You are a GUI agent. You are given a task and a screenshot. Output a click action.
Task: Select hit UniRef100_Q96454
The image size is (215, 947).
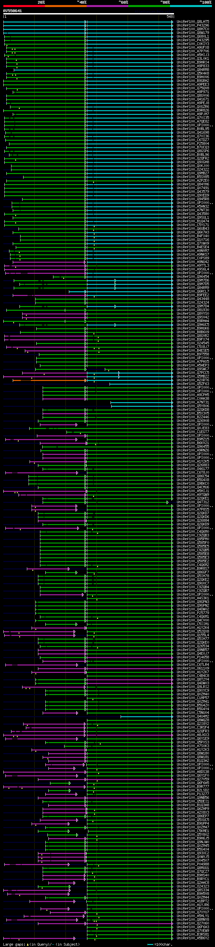tap(193, 276)
